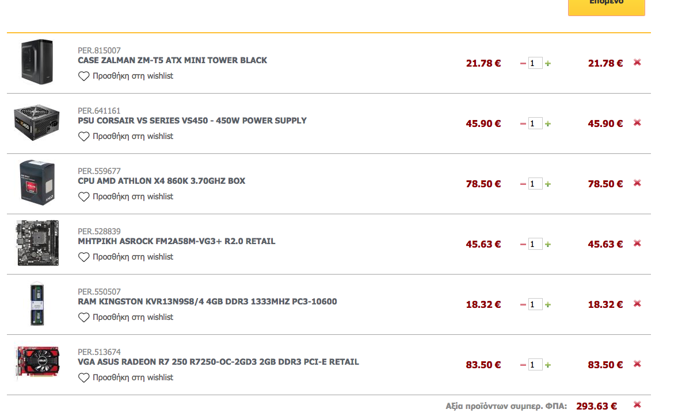Click heart icon under ASUS Radeon VGA

click(x=83, y=378)
